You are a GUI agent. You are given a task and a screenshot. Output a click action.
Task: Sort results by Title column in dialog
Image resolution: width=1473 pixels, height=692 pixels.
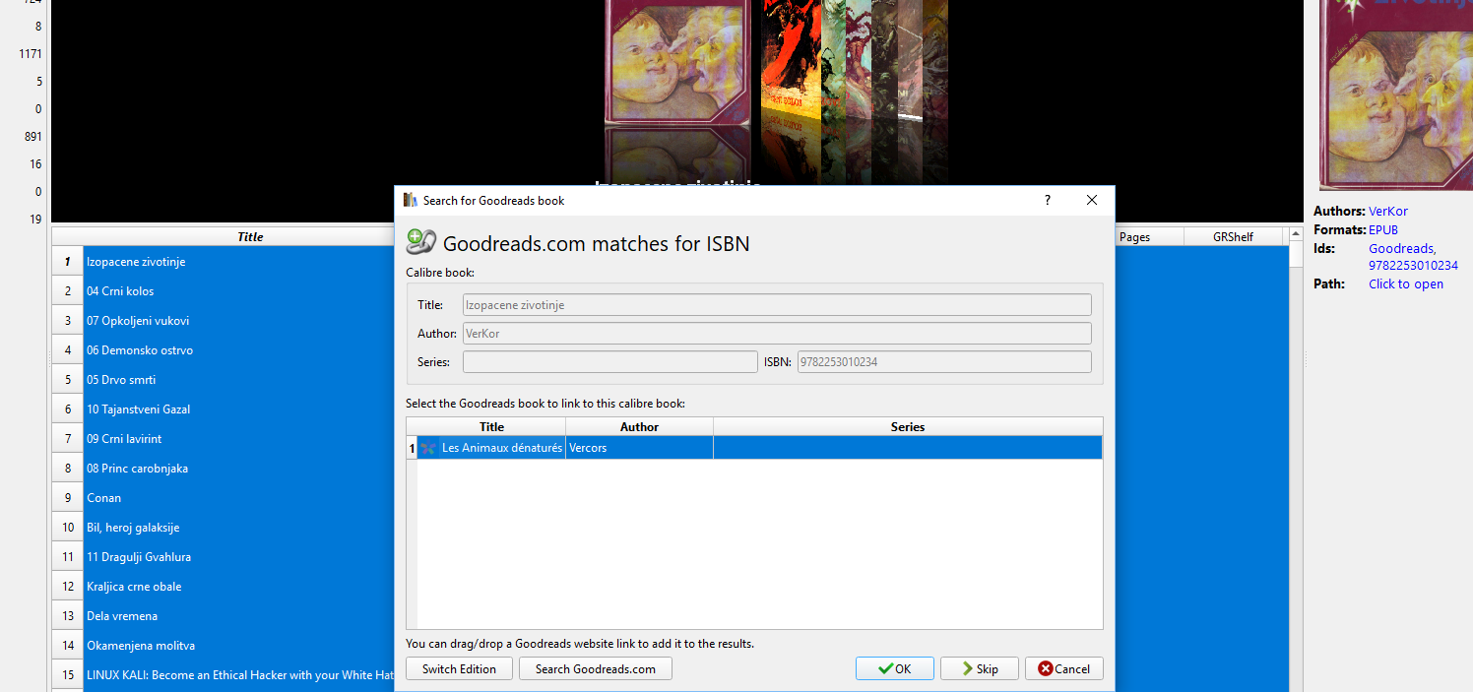tap(491, 426)
